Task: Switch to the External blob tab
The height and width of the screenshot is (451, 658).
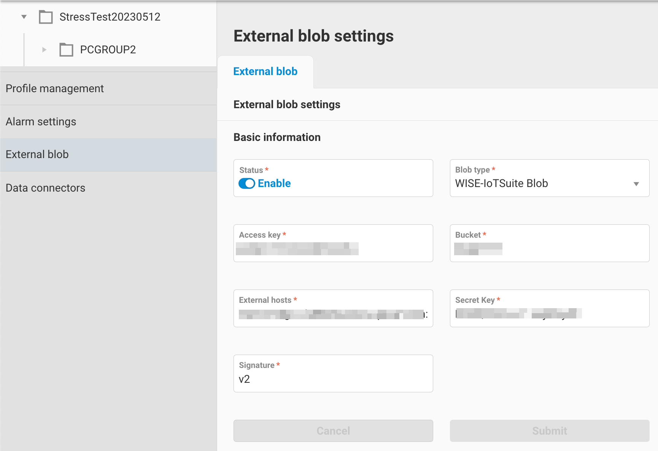Action: (265, 71)
